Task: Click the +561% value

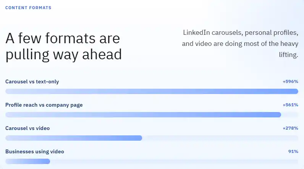Action: 290,105
